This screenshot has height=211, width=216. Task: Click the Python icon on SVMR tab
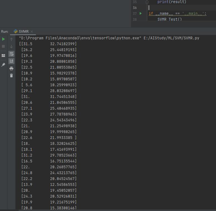click(x=16, y=32)
